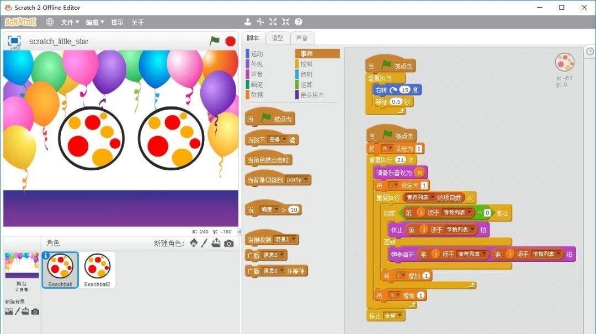Paint a new sprite with the brush icon

[x=204, y=243]
